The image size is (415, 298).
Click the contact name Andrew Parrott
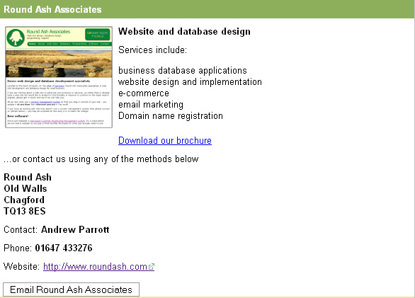(75, 229)
